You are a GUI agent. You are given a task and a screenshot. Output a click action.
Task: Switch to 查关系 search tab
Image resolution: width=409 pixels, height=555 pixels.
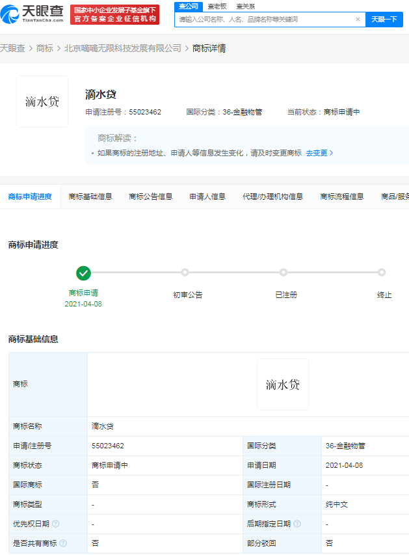tap(245, 6)
